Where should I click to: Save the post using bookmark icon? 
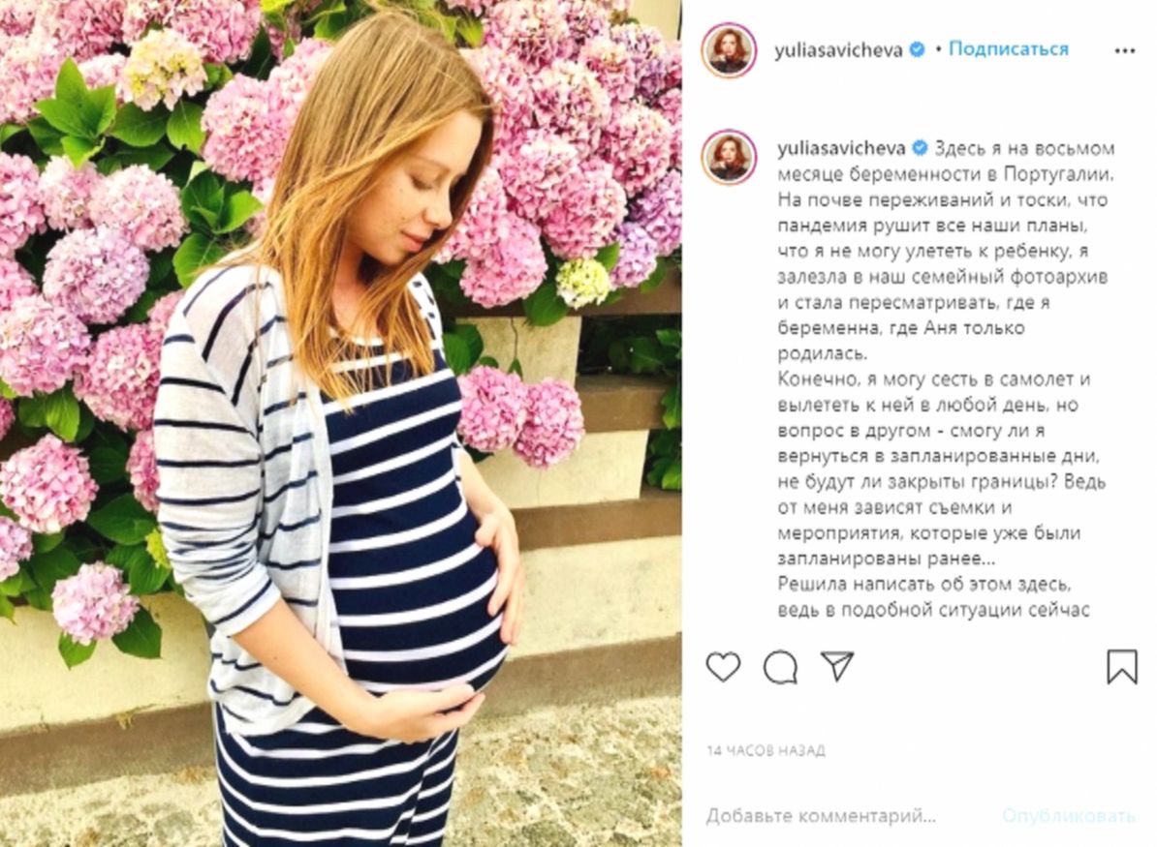point(1121,666)
